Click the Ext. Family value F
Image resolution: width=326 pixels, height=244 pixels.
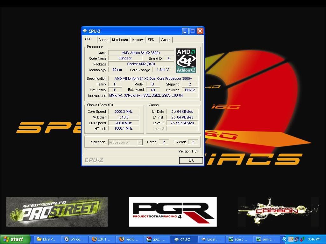[x=115, y=90]
